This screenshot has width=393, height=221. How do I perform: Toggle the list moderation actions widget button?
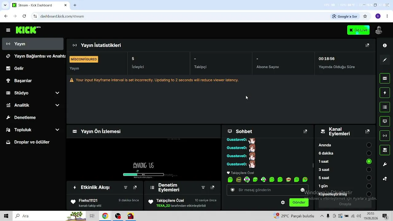(x=385, y=107)
